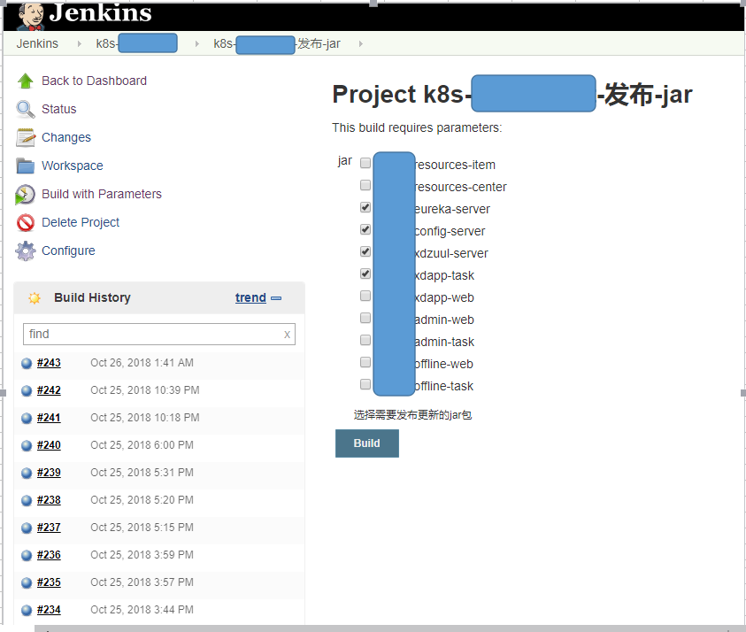Image resolution: width=746 pixels, height=632 pixels.
Task: Open the Workspace folder icon
Action: [x=25, y=166]
